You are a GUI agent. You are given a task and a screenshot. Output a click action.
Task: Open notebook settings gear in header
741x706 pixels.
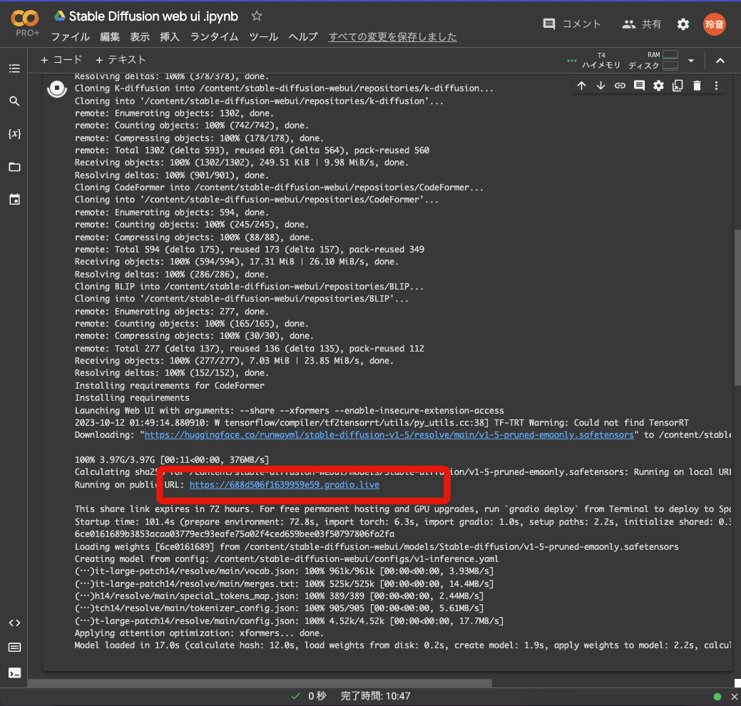[683, 24]
